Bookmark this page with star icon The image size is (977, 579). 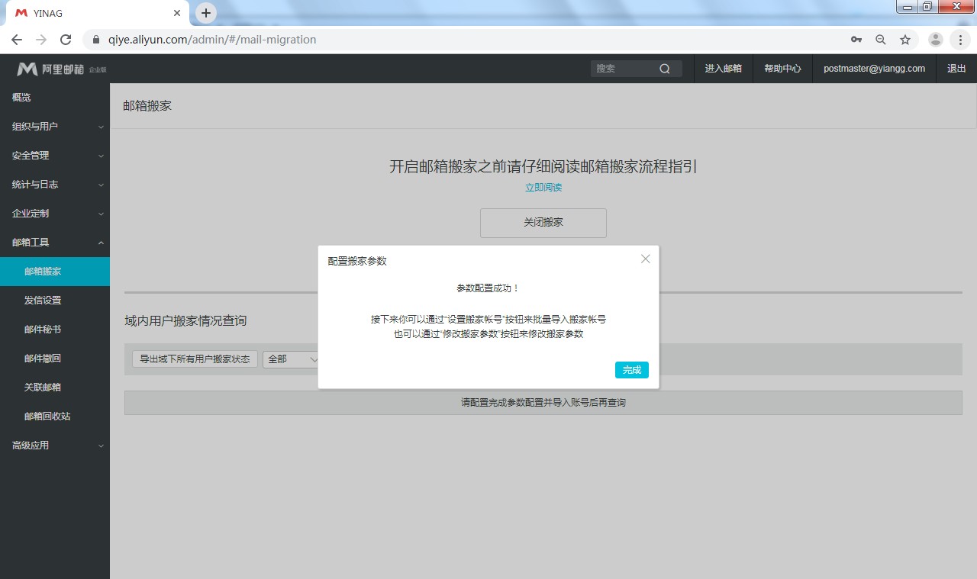tap(905, 40)
